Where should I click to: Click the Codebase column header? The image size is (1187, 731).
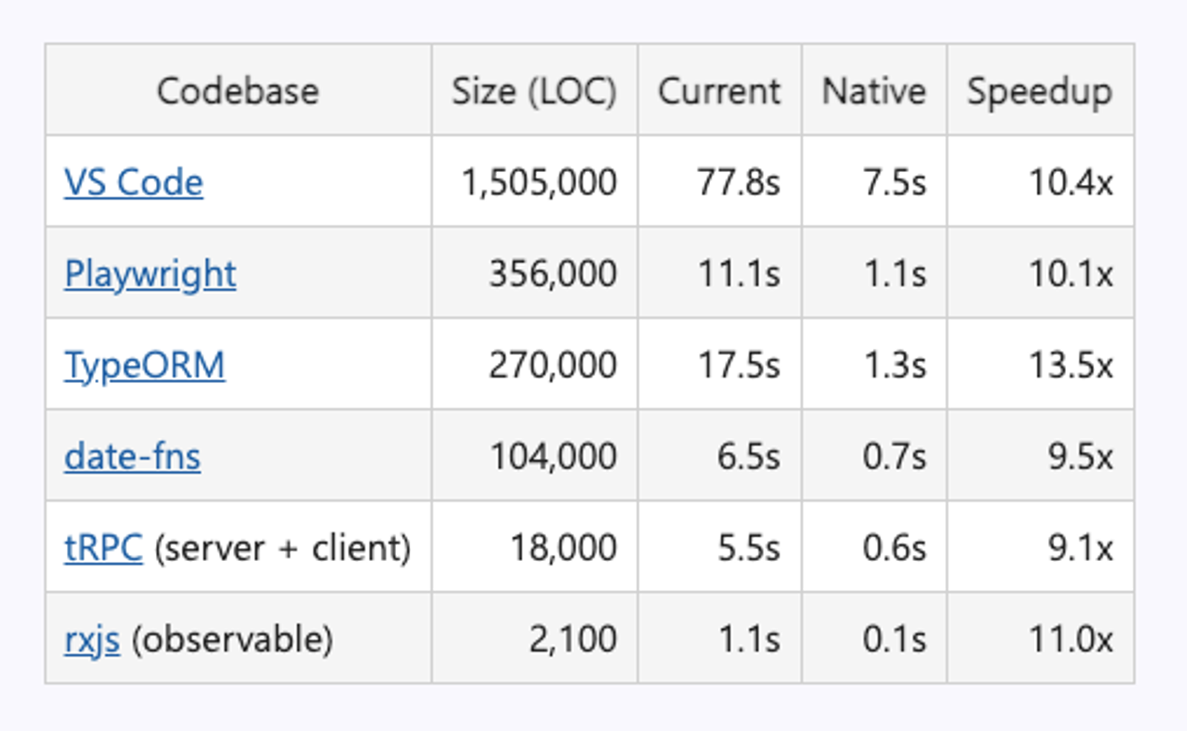point(238,91)
